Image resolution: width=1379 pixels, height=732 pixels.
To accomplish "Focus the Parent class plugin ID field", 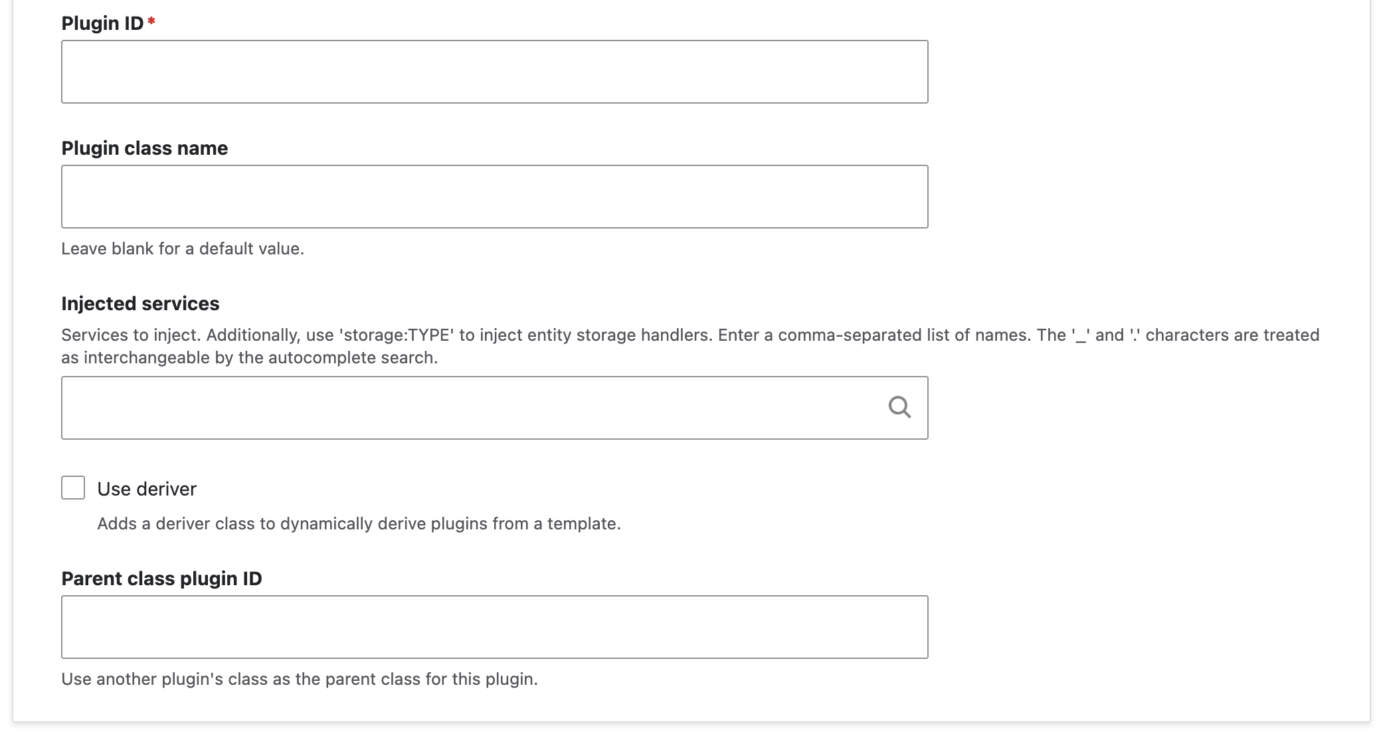I will point(494,627).
